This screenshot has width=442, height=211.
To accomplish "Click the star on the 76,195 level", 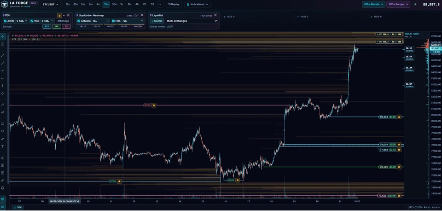I will tap(399, 167).
